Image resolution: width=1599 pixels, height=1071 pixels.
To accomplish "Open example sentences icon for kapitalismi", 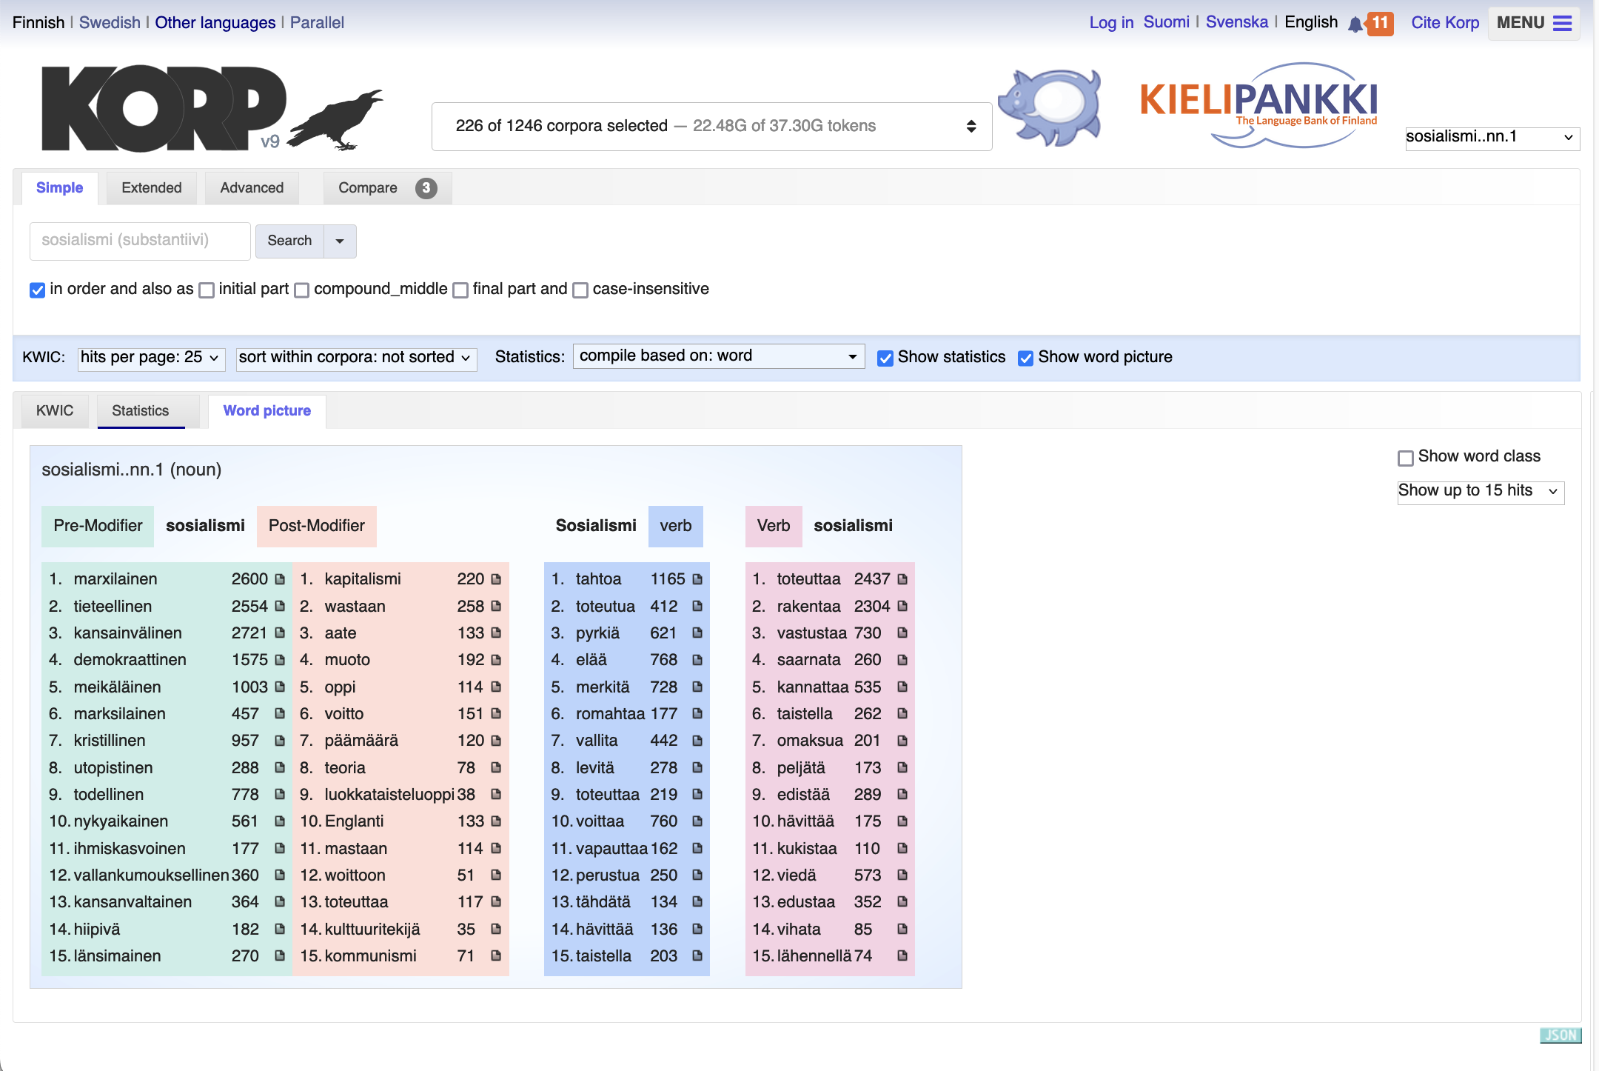I will click(x=496, y=579).
